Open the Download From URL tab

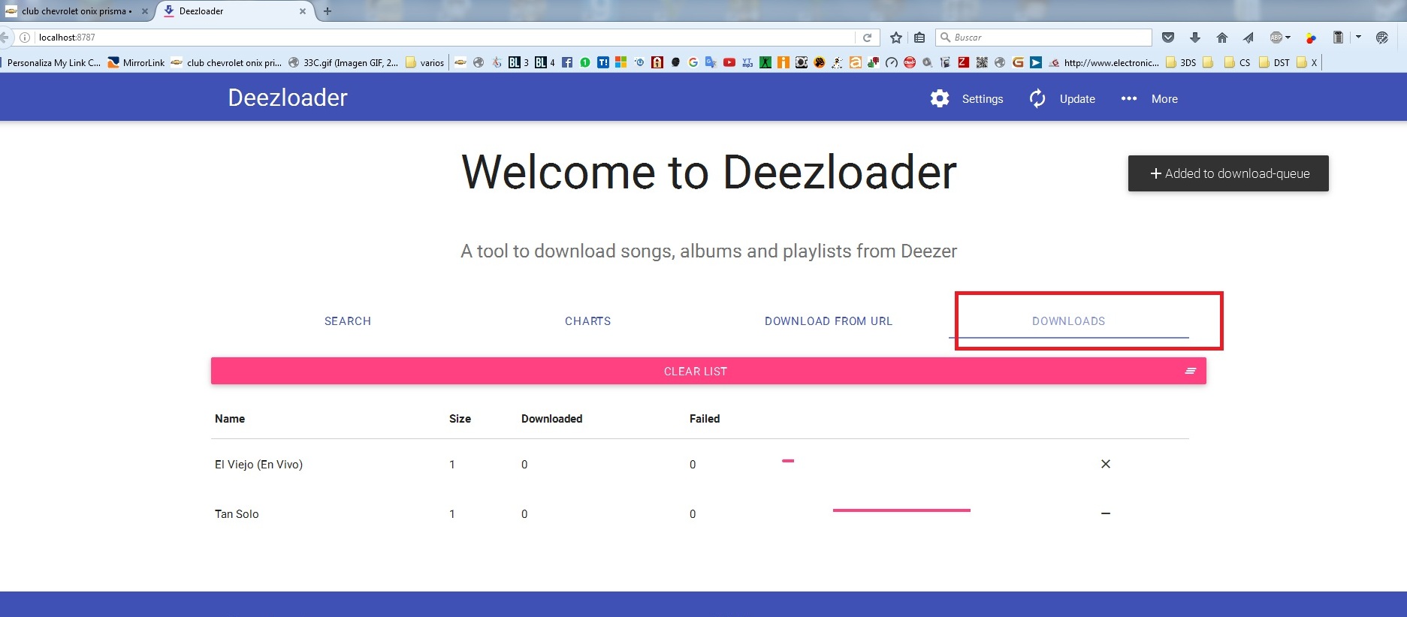[828, 321]
